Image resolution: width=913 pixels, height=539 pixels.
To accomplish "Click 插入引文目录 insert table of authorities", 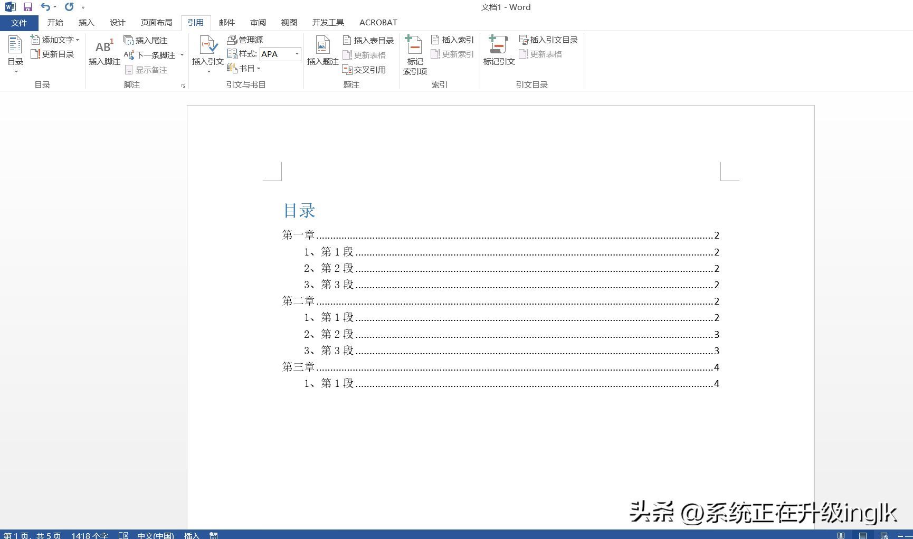I will click(x=548, y=40).
